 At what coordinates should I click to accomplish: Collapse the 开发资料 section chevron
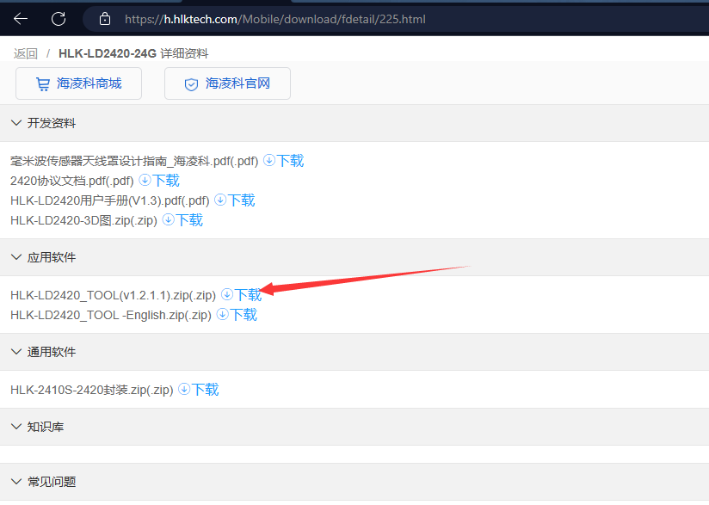point(16,123)
